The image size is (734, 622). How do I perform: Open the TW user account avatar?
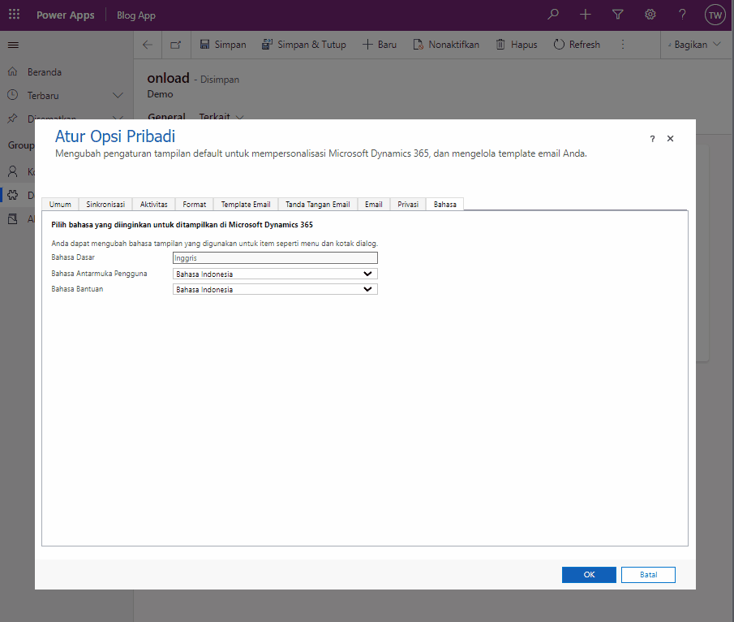pos(715,15)
